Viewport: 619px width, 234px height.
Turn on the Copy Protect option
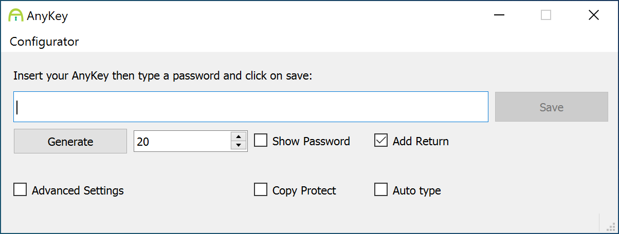tap(261, 190)
